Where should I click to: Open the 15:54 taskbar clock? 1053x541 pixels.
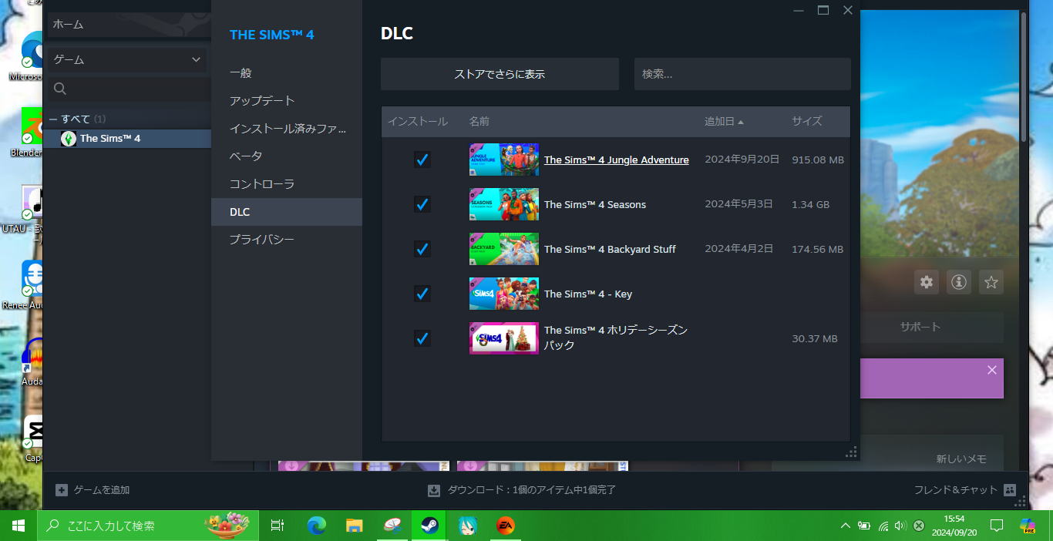click(954, 526)
